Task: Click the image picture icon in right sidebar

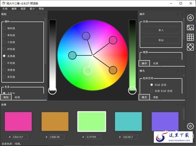Action: (190, 27)
